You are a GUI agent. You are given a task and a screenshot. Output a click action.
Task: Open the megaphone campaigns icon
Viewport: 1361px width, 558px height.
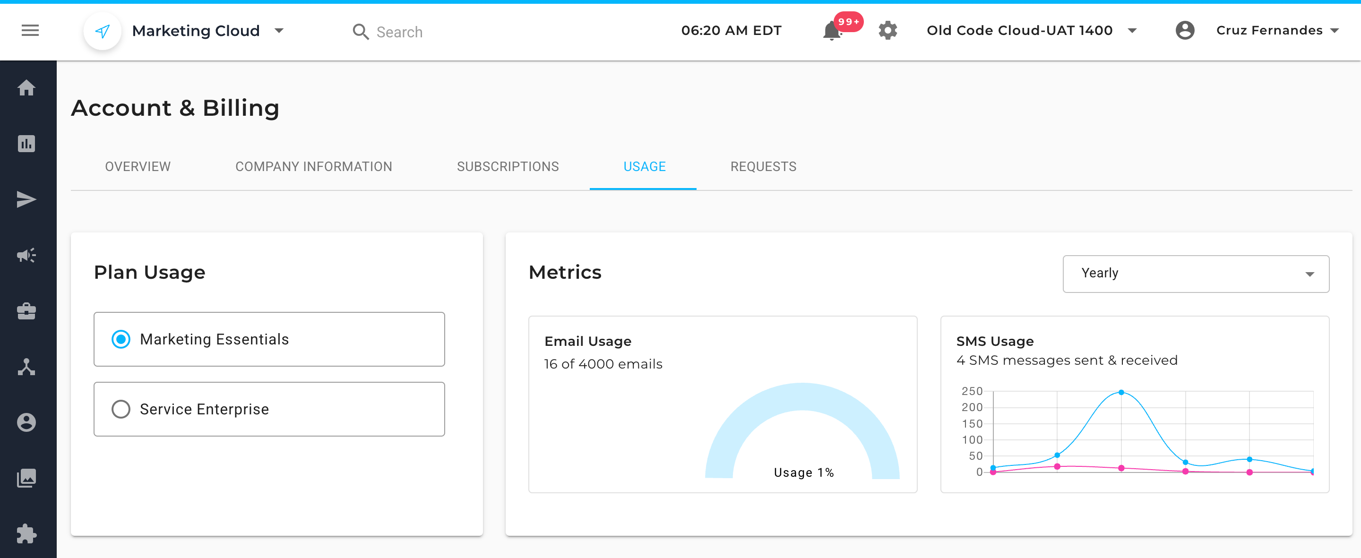tap(26, 256)
